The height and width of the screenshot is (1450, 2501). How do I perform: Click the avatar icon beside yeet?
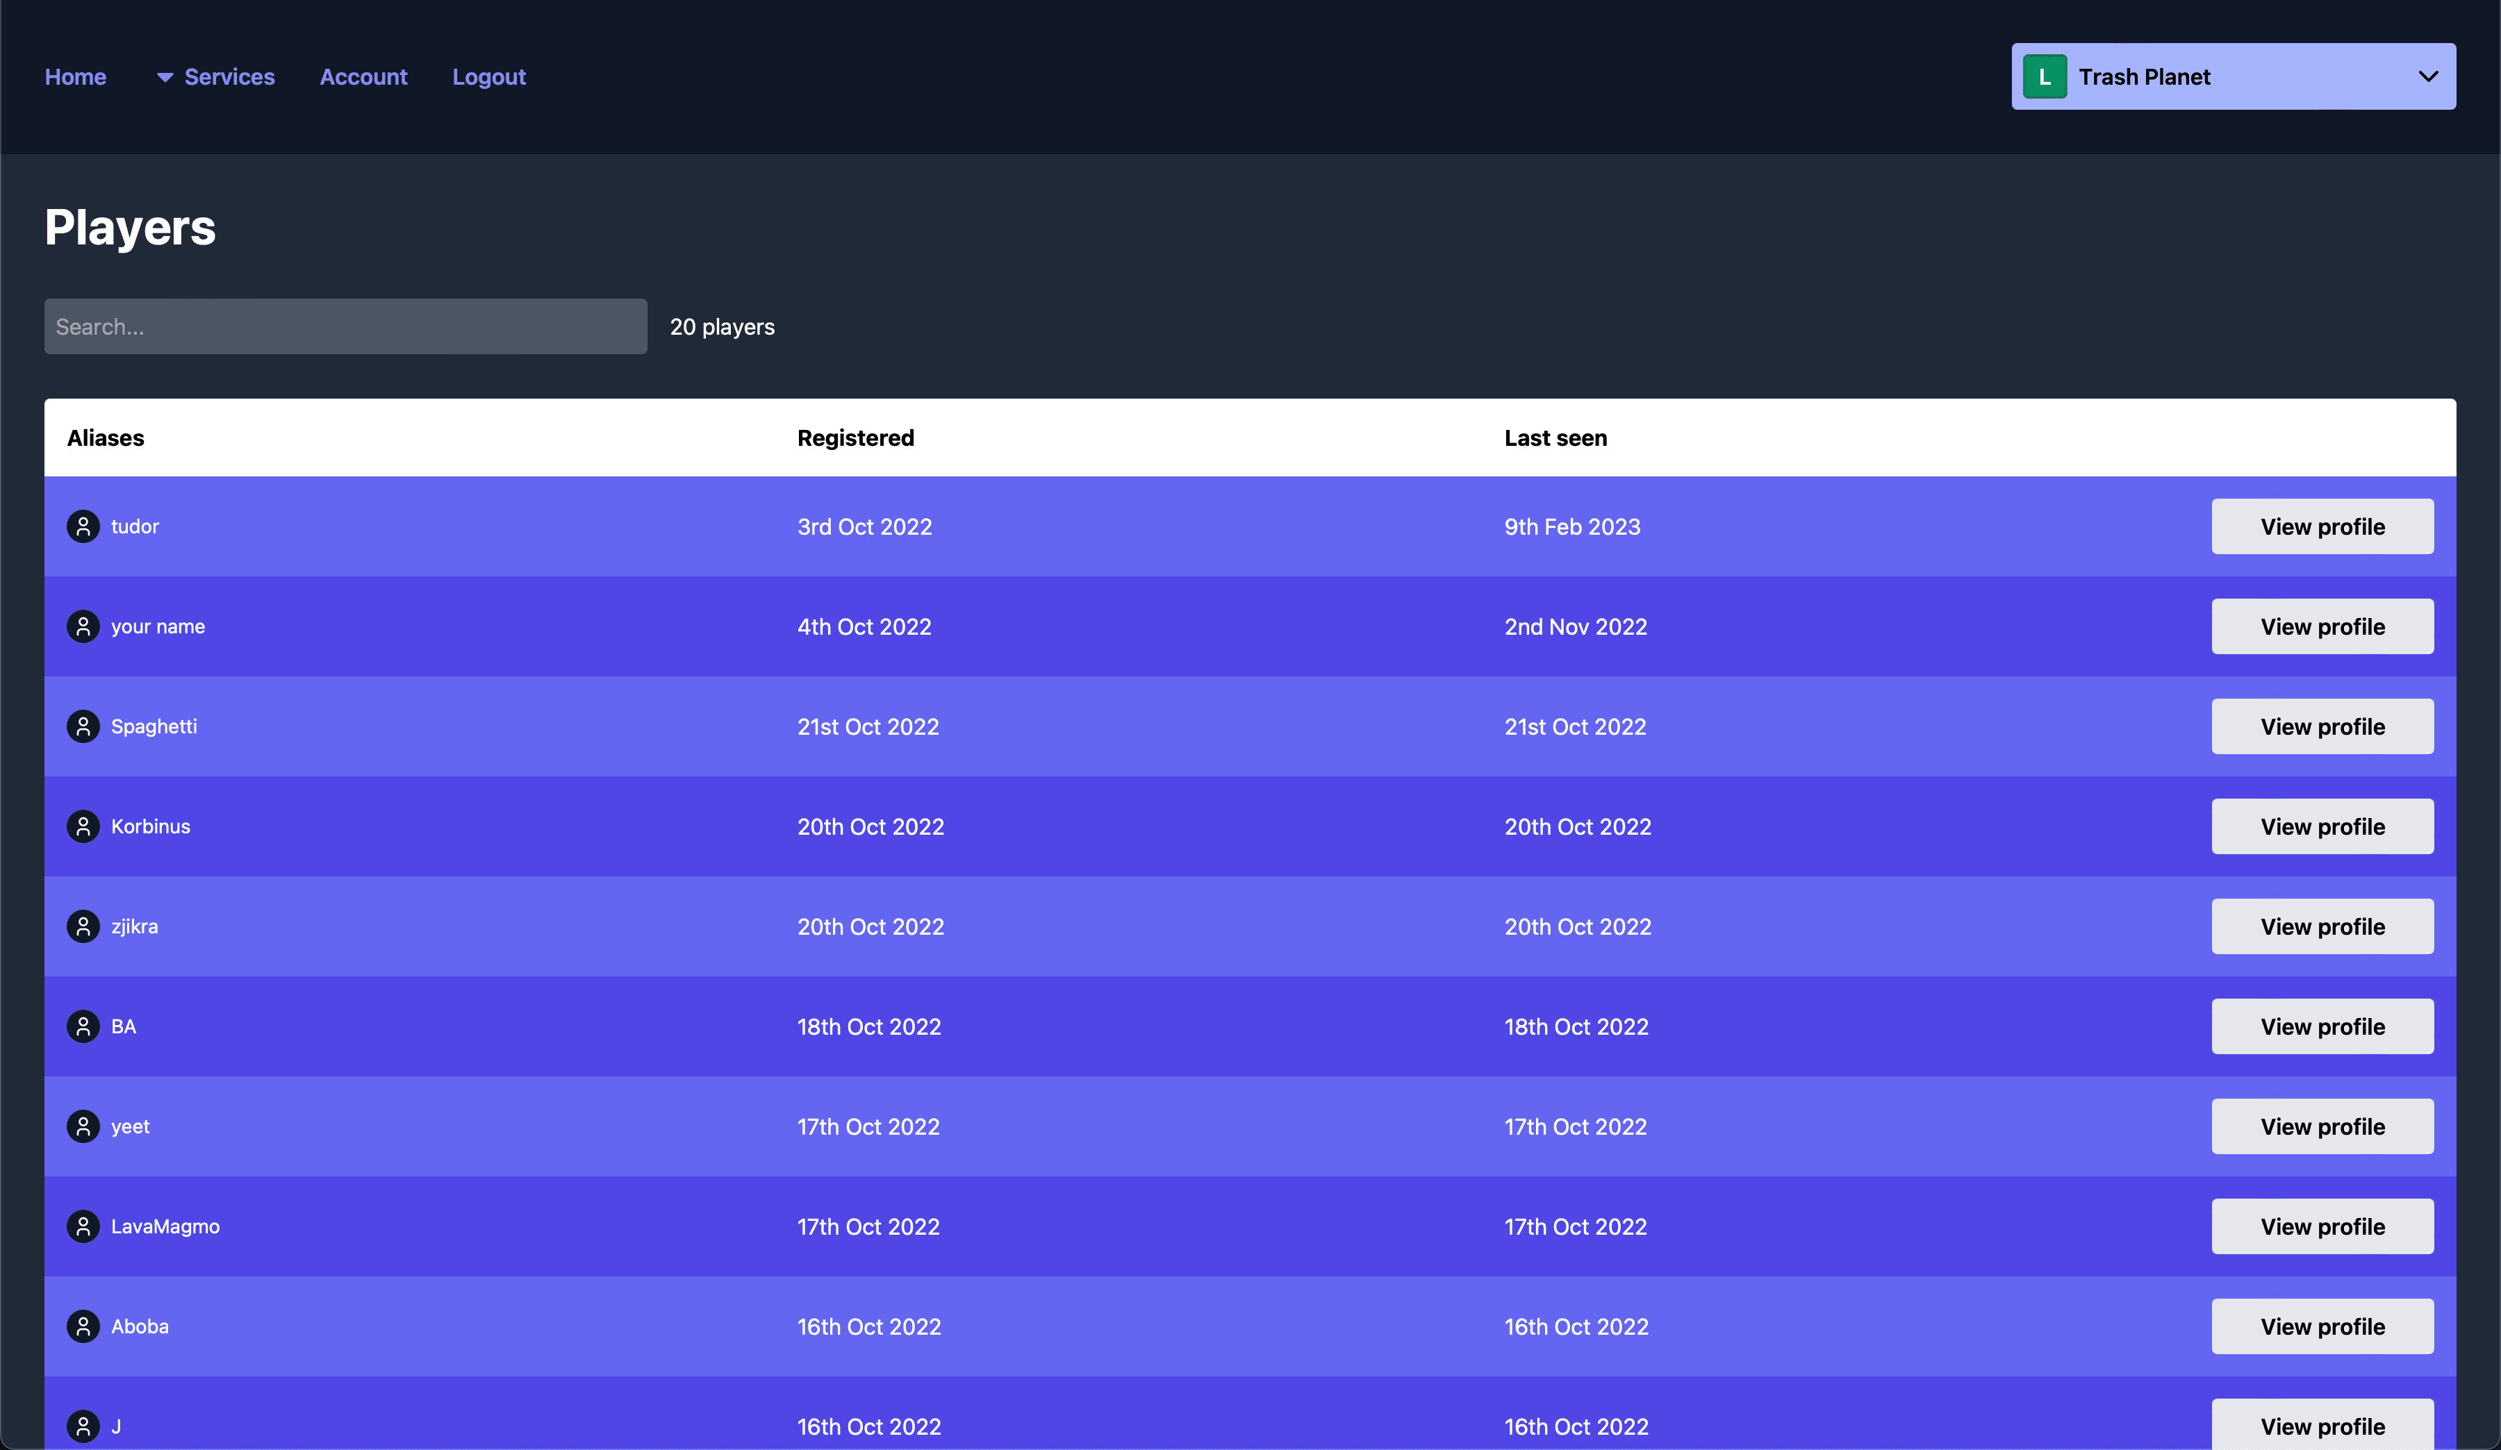click(x=83, y=1126)
